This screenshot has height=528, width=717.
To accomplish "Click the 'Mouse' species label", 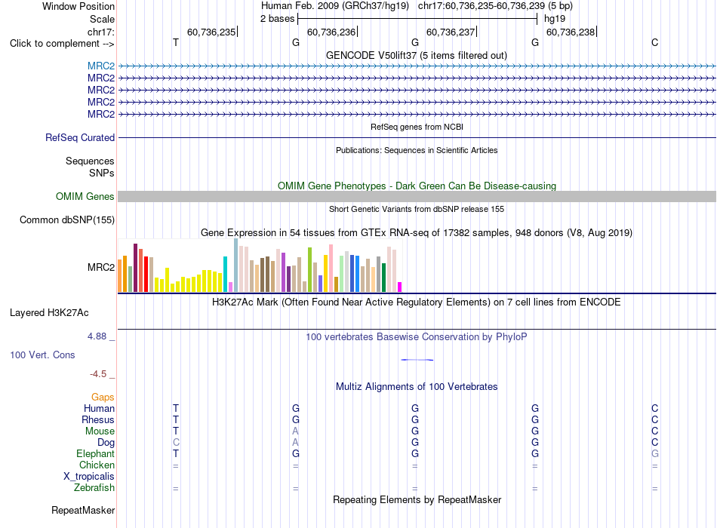I will [100, 431].
